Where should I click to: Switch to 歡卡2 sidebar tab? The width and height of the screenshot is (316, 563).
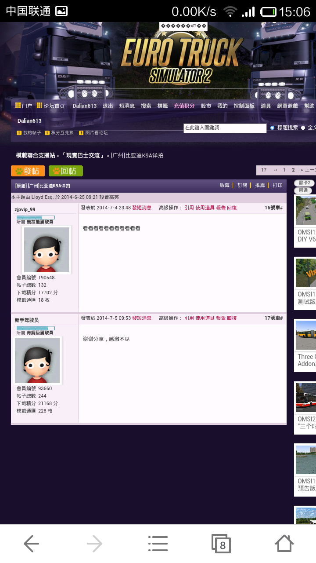[305, 183]
